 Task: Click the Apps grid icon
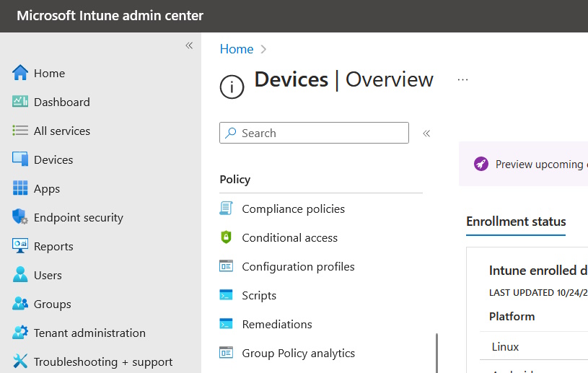tap(20, 188)
